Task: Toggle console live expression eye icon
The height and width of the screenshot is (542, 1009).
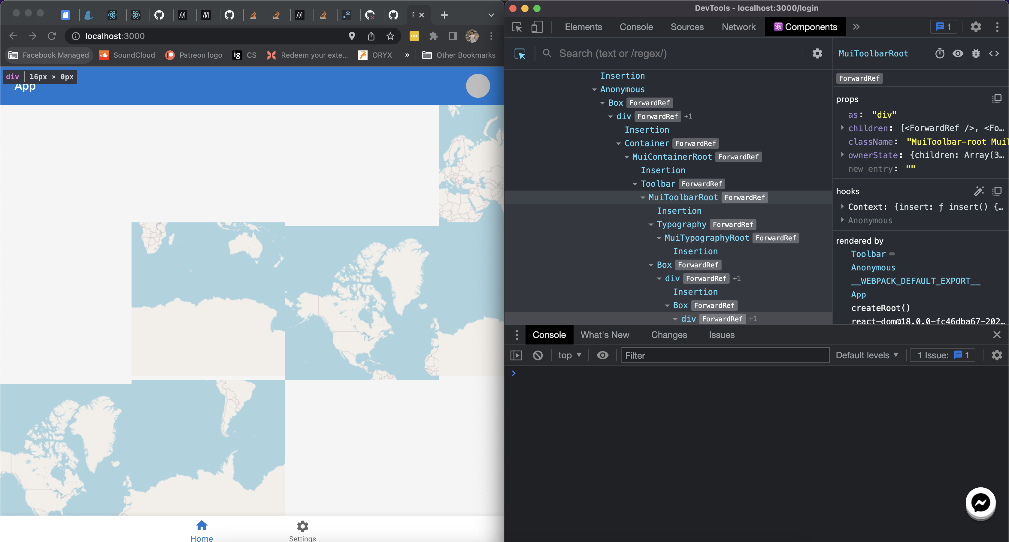Action: tap(602, 355)
